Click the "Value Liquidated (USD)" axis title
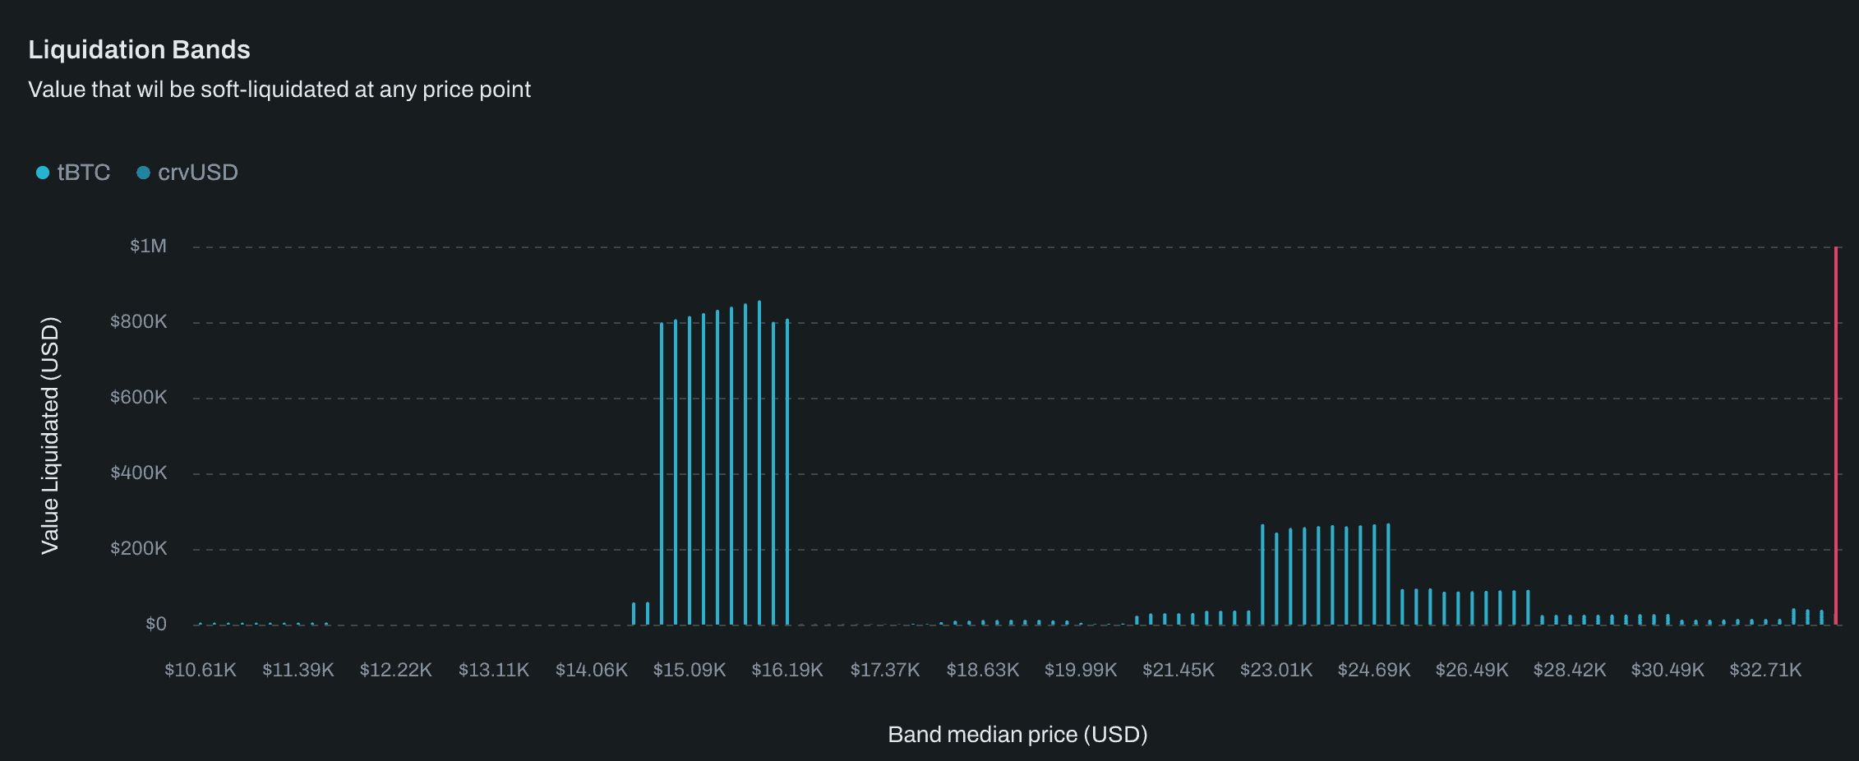 (x=50, y=436)
